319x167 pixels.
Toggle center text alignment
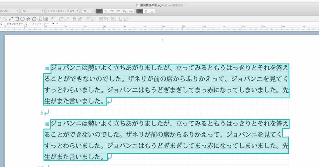(106, 11)
